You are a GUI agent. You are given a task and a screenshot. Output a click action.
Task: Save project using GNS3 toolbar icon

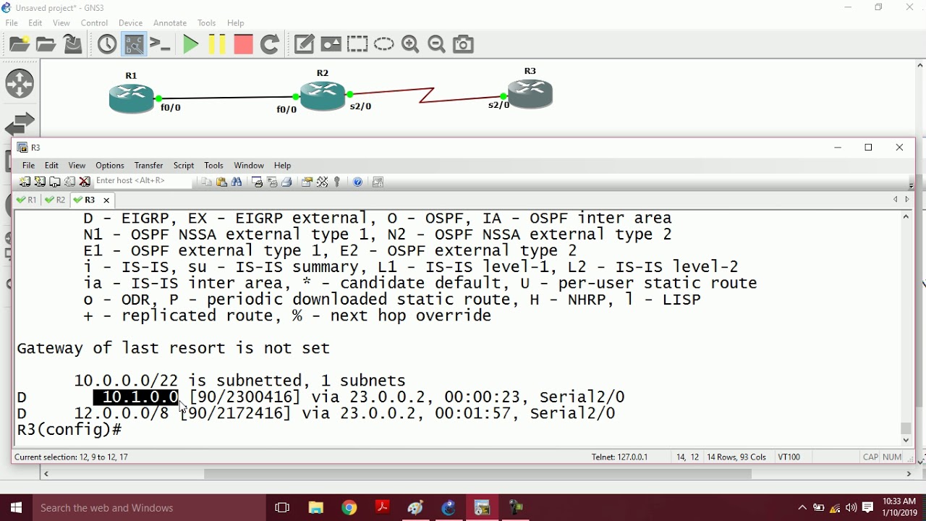[x=73, y=44]
